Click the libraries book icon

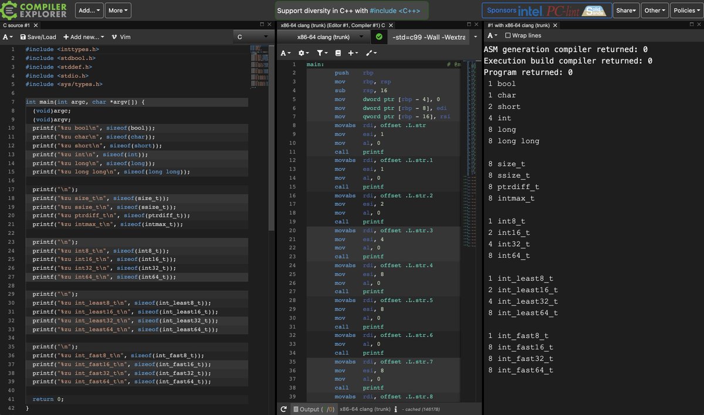point(338,53)
